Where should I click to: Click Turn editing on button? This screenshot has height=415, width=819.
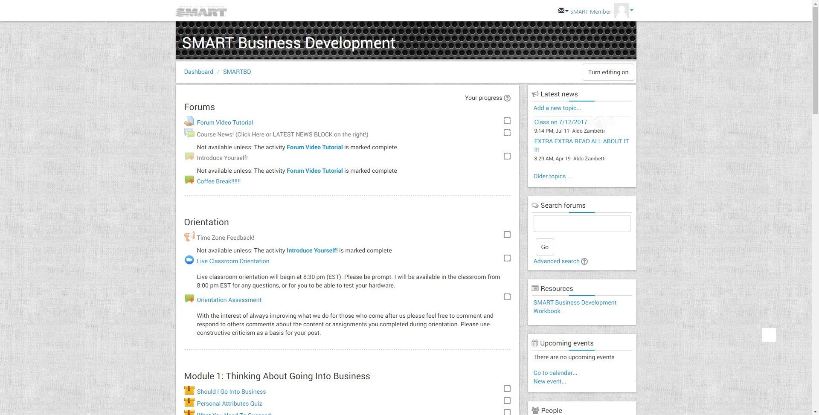[x=608, y=72]
